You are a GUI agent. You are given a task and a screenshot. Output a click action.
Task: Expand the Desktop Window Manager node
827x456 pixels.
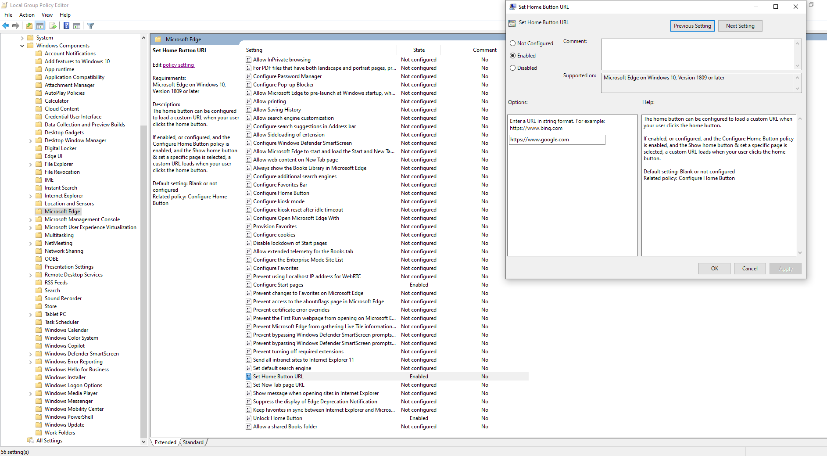(30, 141)
